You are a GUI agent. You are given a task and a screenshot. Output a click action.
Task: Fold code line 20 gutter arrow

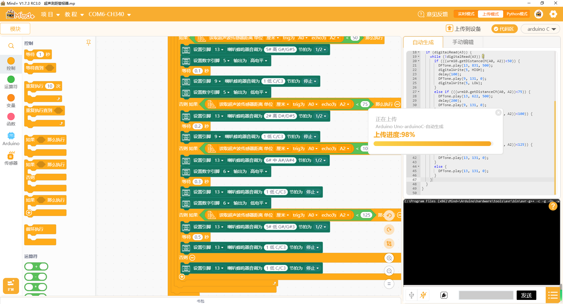(418, 61)
